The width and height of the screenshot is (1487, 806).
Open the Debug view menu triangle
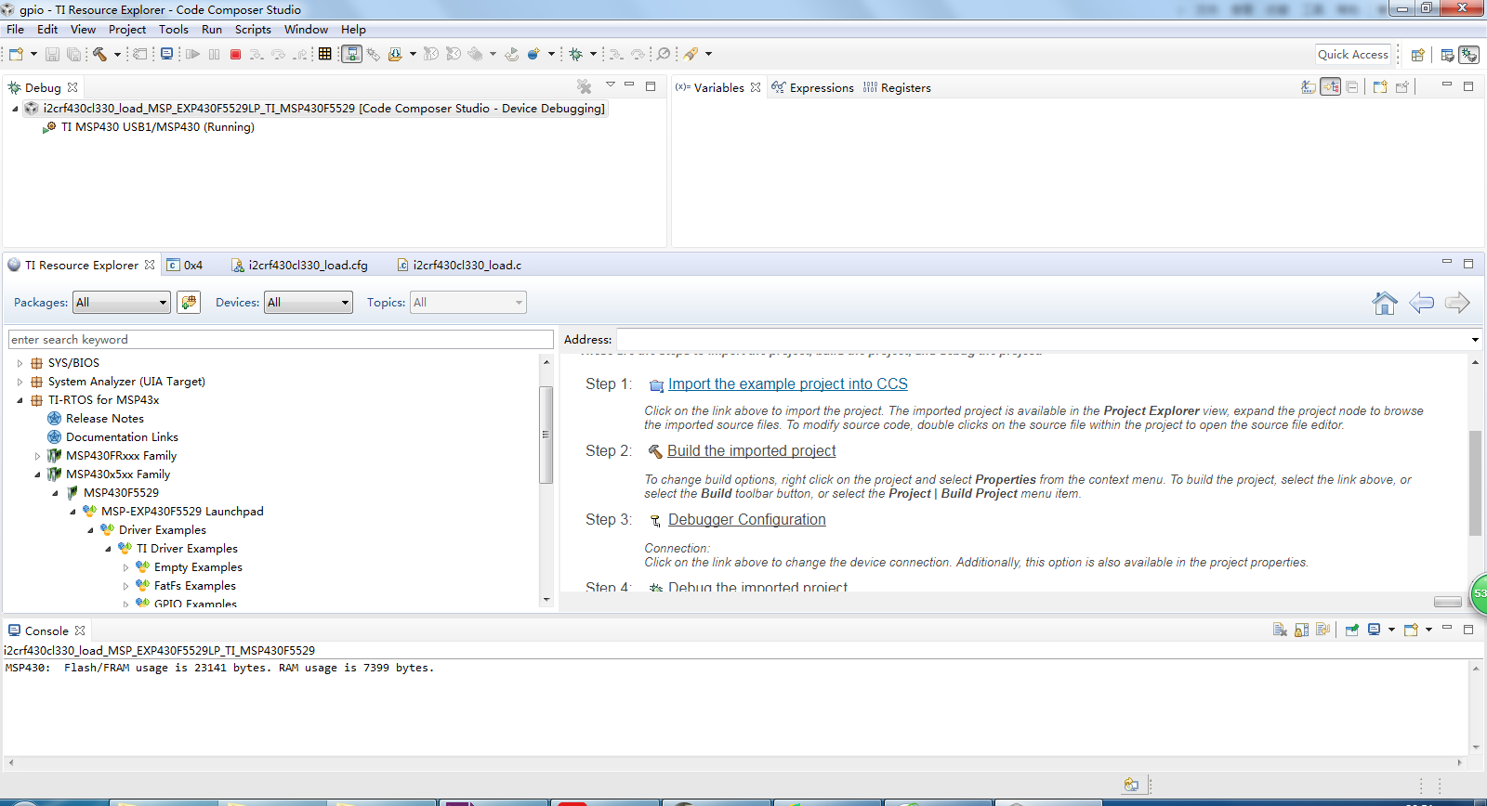(611, 84)
